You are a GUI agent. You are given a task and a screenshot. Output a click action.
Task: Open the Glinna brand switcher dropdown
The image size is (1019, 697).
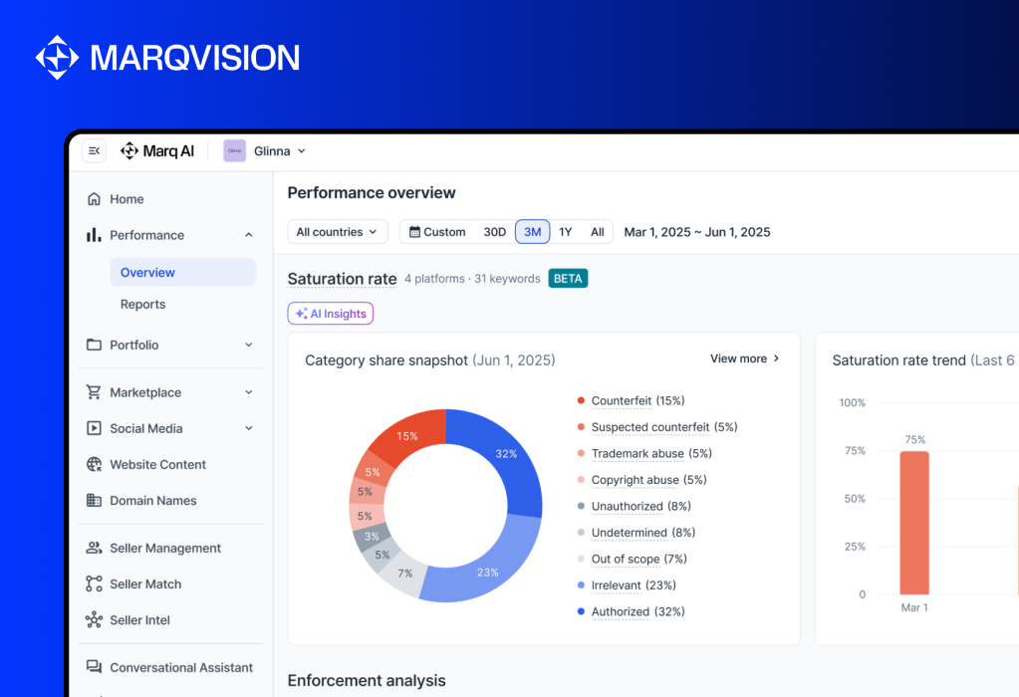pos(265,151)
